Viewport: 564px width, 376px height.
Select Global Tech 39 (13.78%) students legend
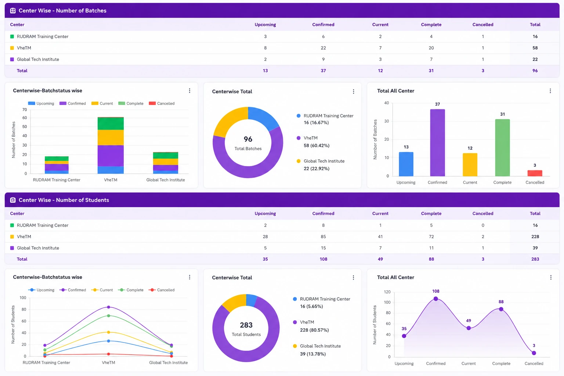click(317, 350)
